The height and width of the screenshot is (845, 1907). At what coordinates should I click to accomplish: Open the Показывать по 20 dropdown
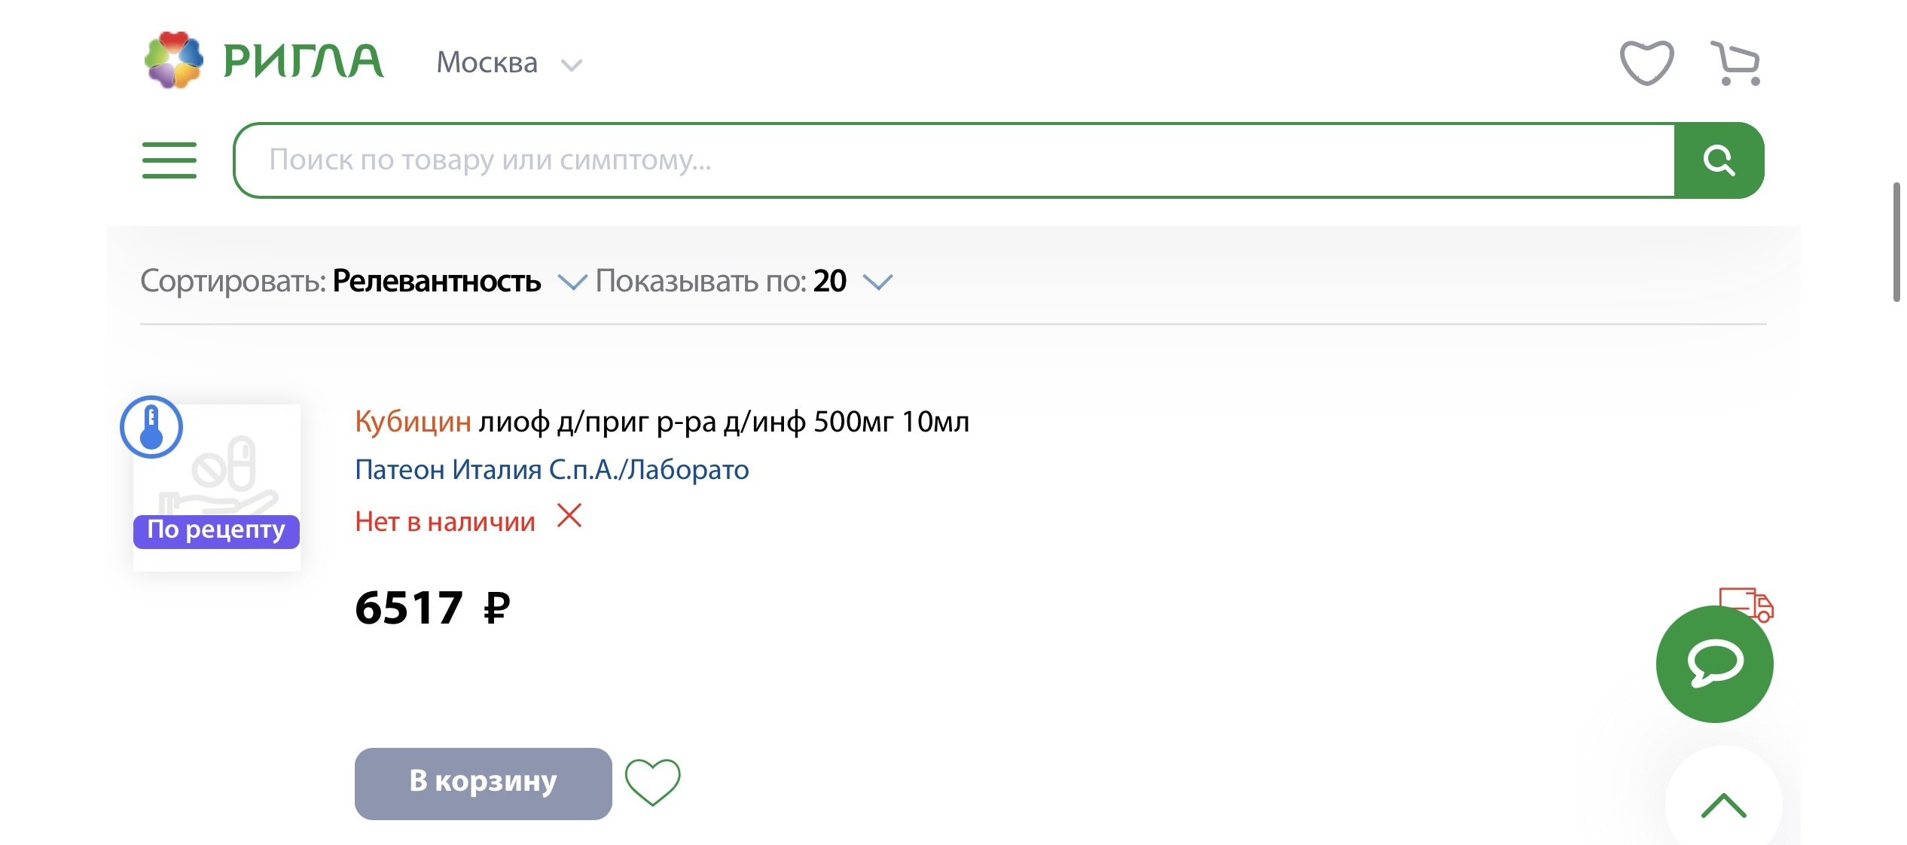pos(744,282)
